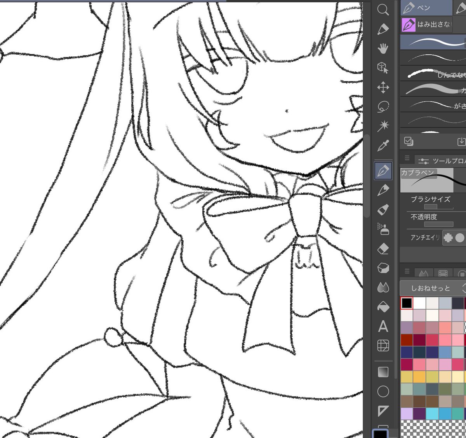Open the しおねせっと color set dropdown
The image size is (466, 438).
[x=433, y=288]
